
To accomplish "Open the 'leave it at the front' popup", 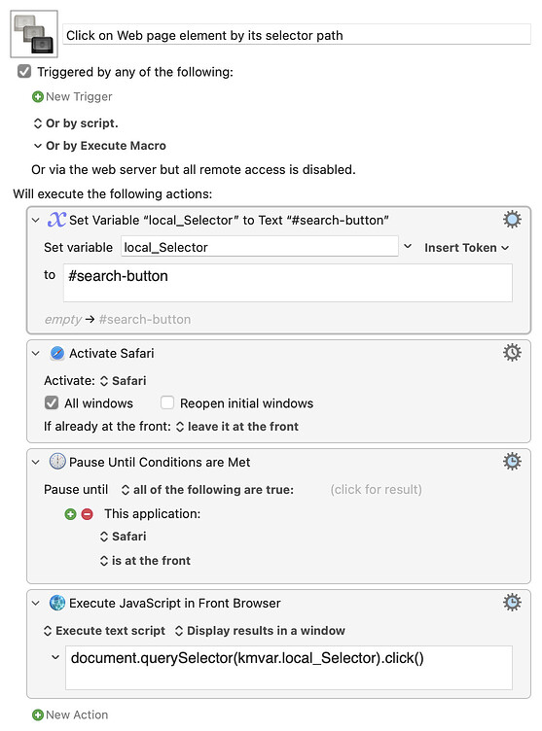I will (237, 427).
